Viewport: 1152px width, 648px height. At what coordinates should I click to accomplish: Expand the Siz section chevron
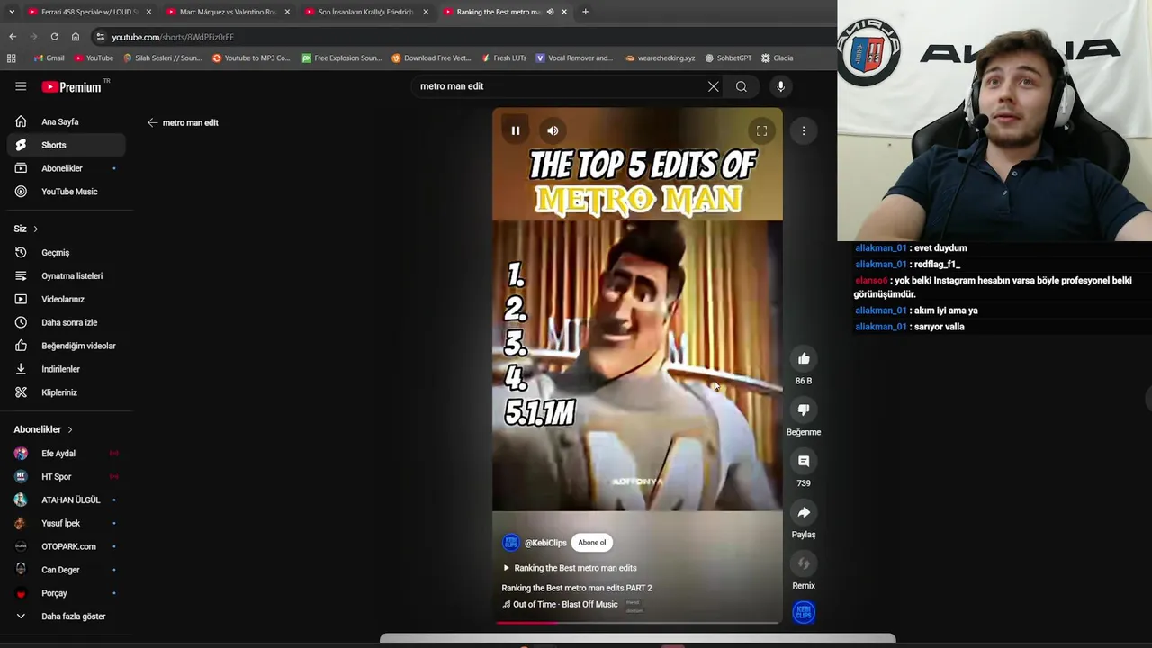tap(35, 229)
